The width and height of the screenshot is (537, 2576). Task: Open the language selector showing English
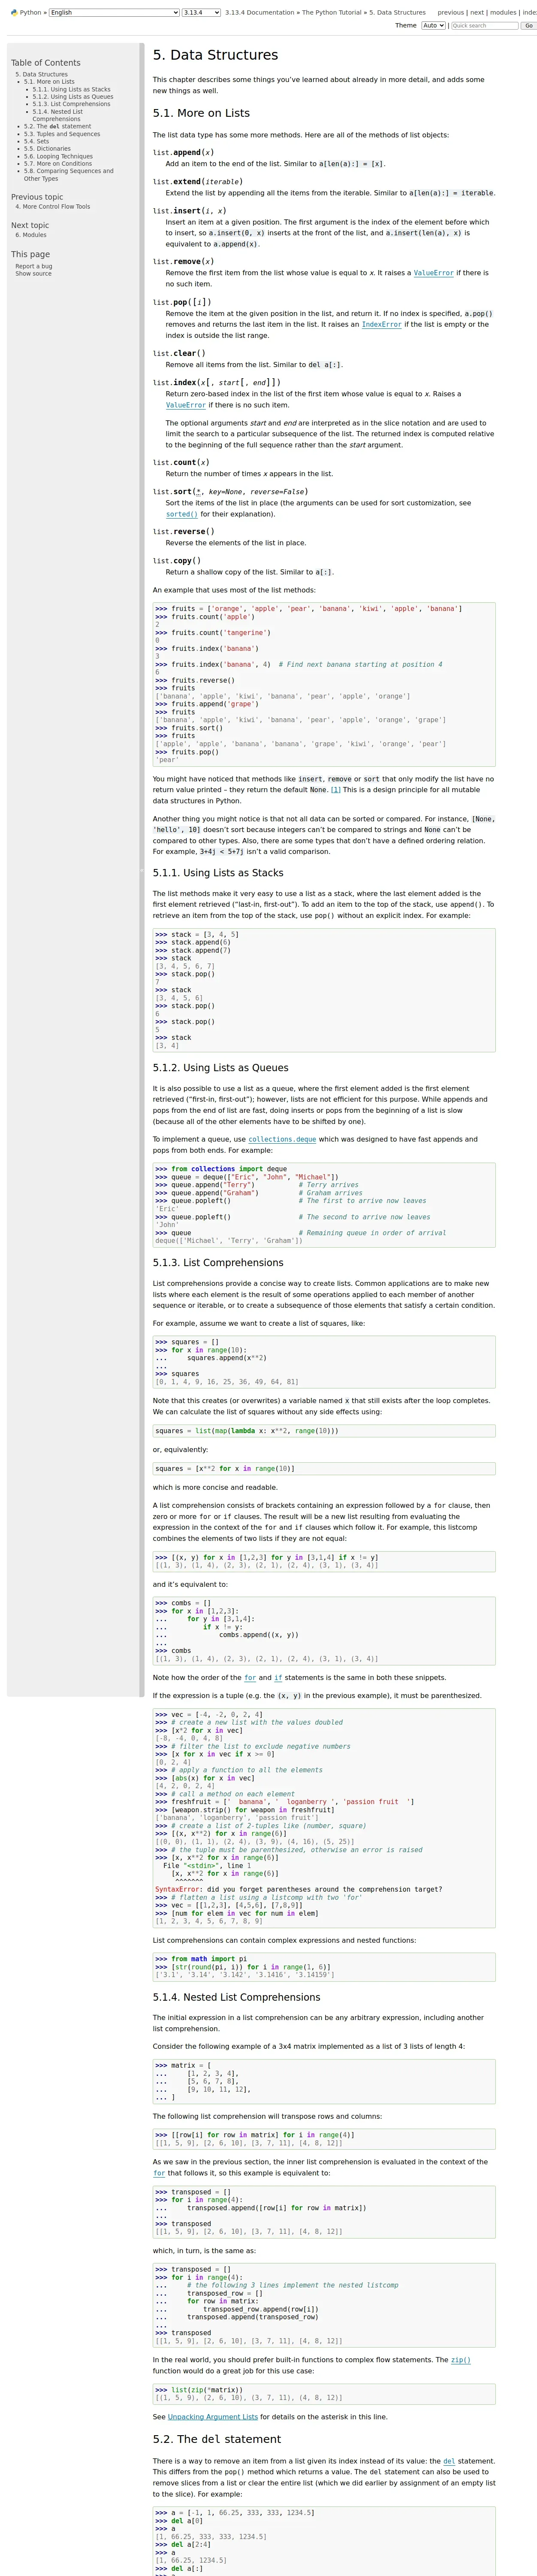click(114, 13)
